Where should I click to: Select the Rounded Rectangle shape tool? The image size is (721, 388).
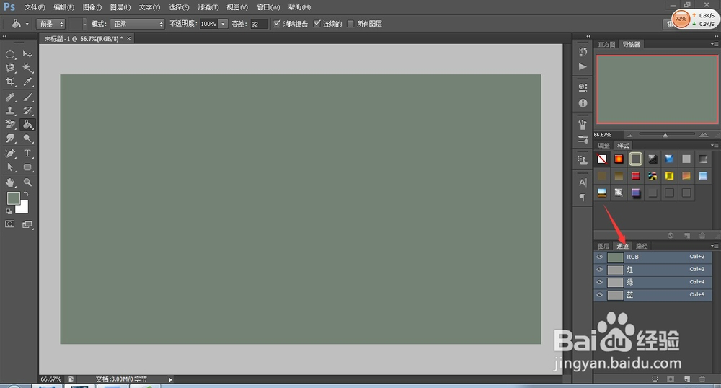tap(27, 167)
